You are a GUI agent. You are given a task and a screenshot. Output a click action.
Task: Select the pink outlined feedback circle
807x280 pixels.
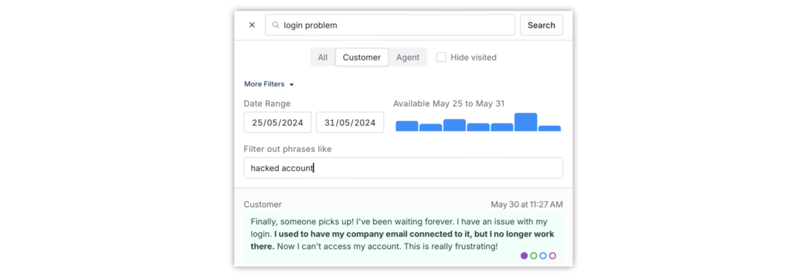552,256
